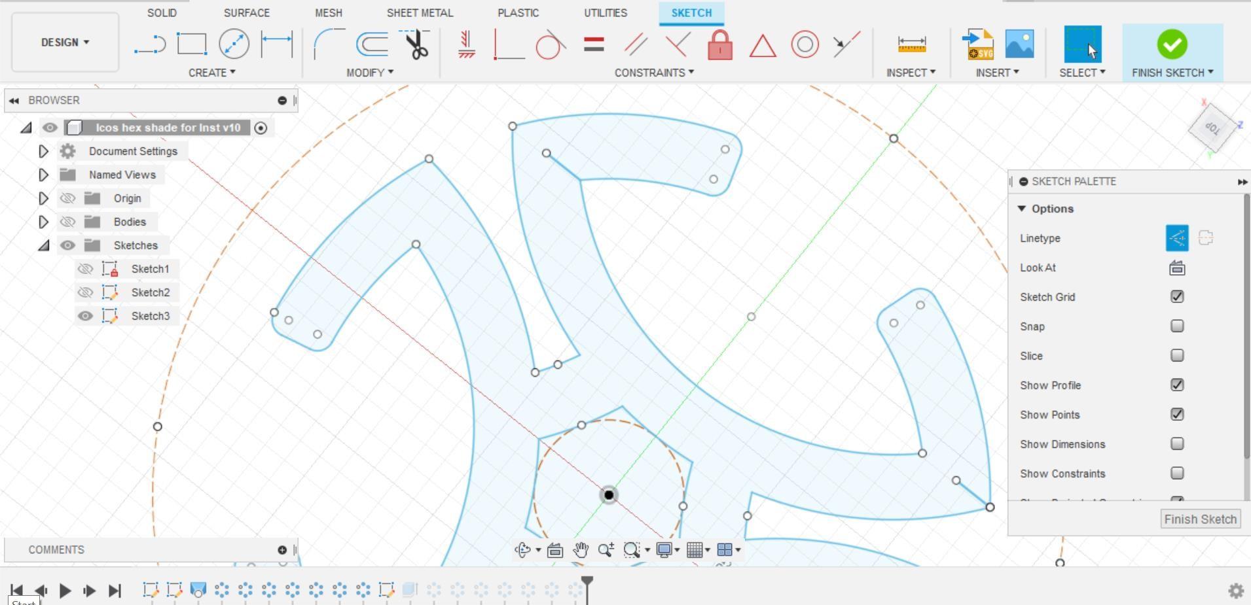1251x605 pixels.
Task: Pick the 2-Point Rectangle tool
Action: pyautogui.click(x=192, y=44)
